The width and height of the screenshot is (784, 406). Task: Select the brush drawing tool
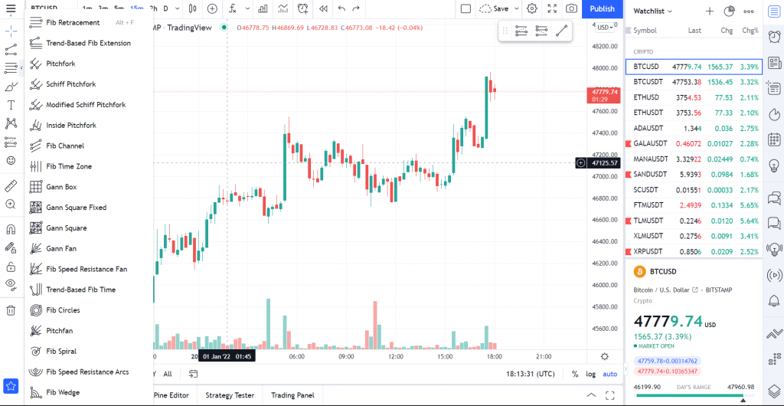pos(11,87)
